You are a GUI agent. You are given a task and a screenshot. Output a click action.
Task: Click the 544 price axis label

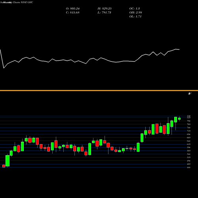[188, 154]
